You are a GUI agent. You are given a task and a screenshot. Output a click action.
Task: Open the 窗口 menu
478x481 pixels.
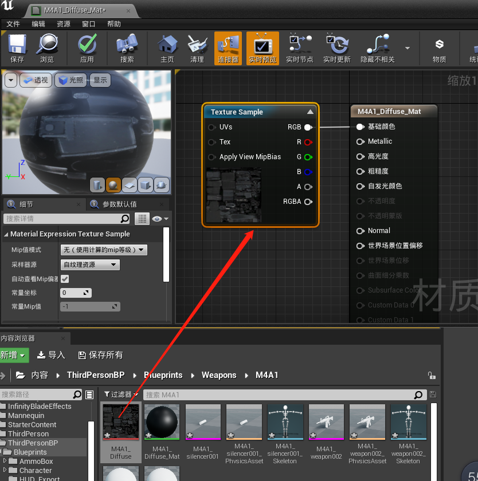pyautogui.click(x=89, y=24)
